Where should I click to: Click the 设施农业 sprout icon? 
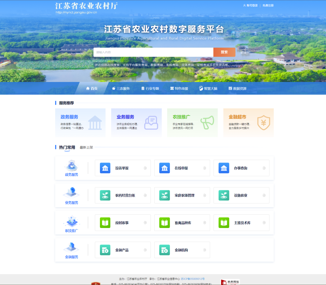tap(224, 195)
